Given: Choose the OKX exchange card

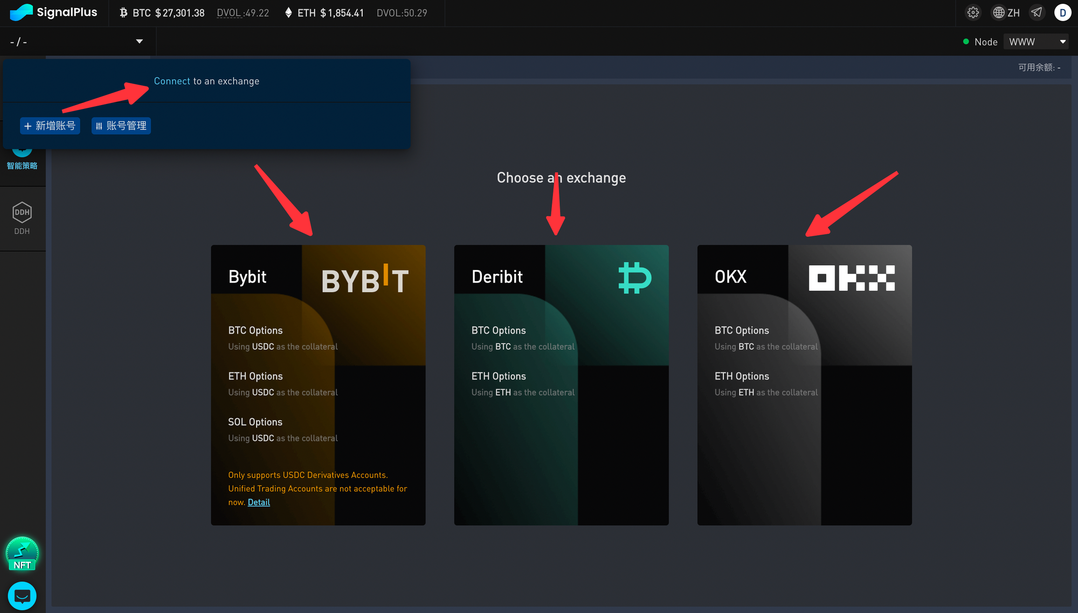Looking at the screenshot, I should coord(804,385).
